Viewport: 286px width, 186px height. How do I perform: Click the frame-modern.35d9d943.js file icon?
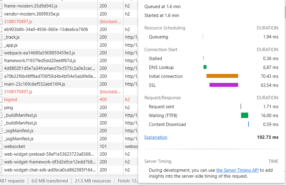coord(2,6)
